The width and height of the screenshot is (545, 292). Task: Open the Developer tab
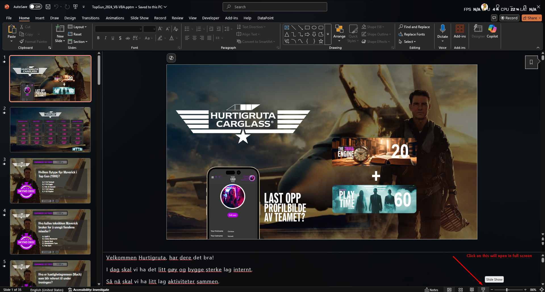(210, 18)
